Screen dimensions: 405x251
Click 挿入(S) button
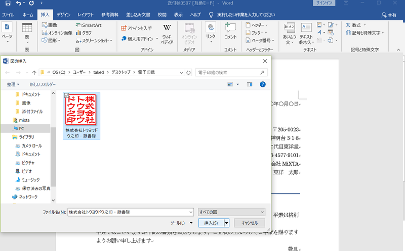point(211,223)
